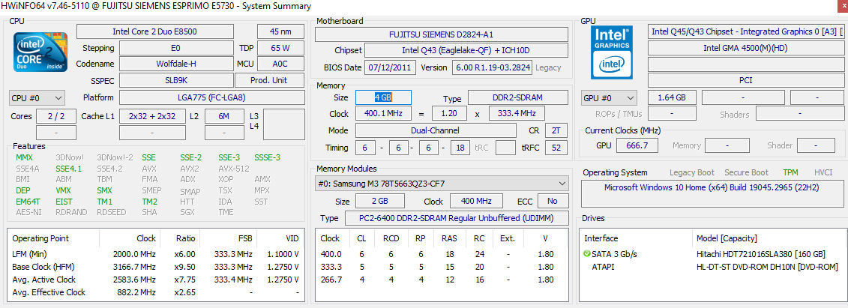This screenshot has width=848, height=308.
Task: Click the 45 nm process field
Action: 280,31
